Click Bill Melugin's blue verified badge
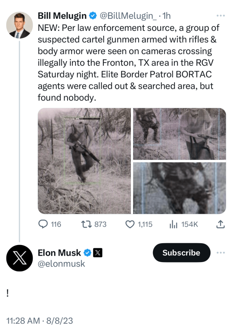 (x=93, y=16)
